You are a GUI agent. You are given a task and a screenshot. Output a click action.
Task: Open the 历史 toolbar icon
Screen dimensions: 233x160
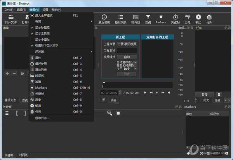(188, 19)
